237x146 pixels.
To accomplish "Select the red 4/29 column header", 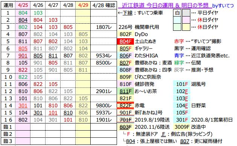I will [x=83, y=5].
